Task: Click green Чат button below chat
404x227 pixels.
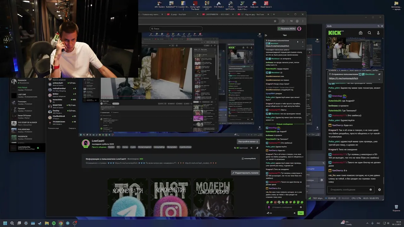Action: (300, 213)
